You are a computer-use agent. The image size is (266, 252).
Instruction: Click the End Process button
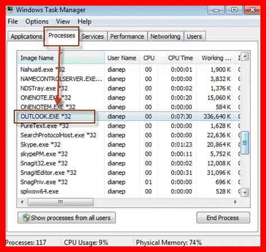coord(223,218)
